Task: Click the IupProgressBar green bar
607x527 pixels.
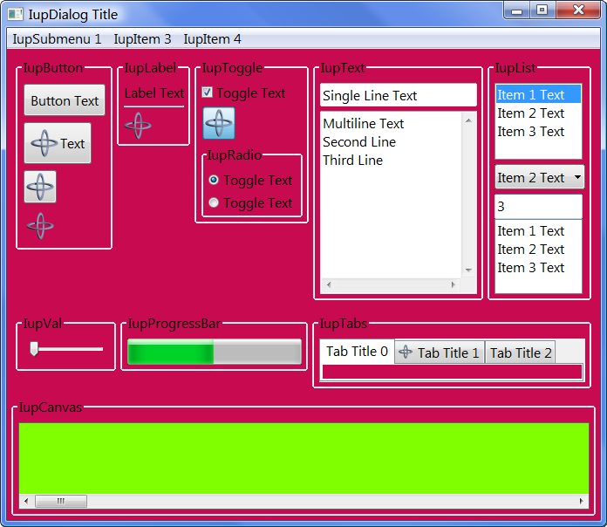Action: pos(170,352)
